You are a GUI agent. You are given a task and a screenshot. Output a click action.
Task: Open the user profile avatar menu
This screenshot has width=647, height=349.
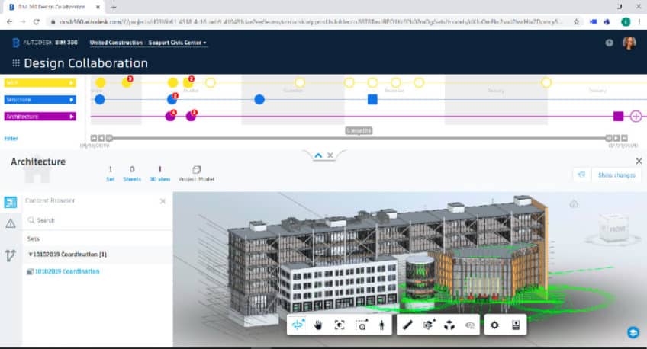tap(629, 43)
